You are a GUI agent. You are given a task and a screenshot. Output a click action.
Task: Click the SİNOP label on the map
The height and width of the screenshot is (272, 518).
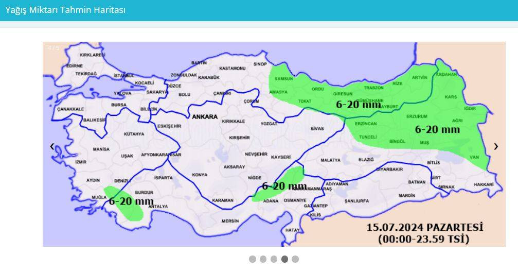260,64
